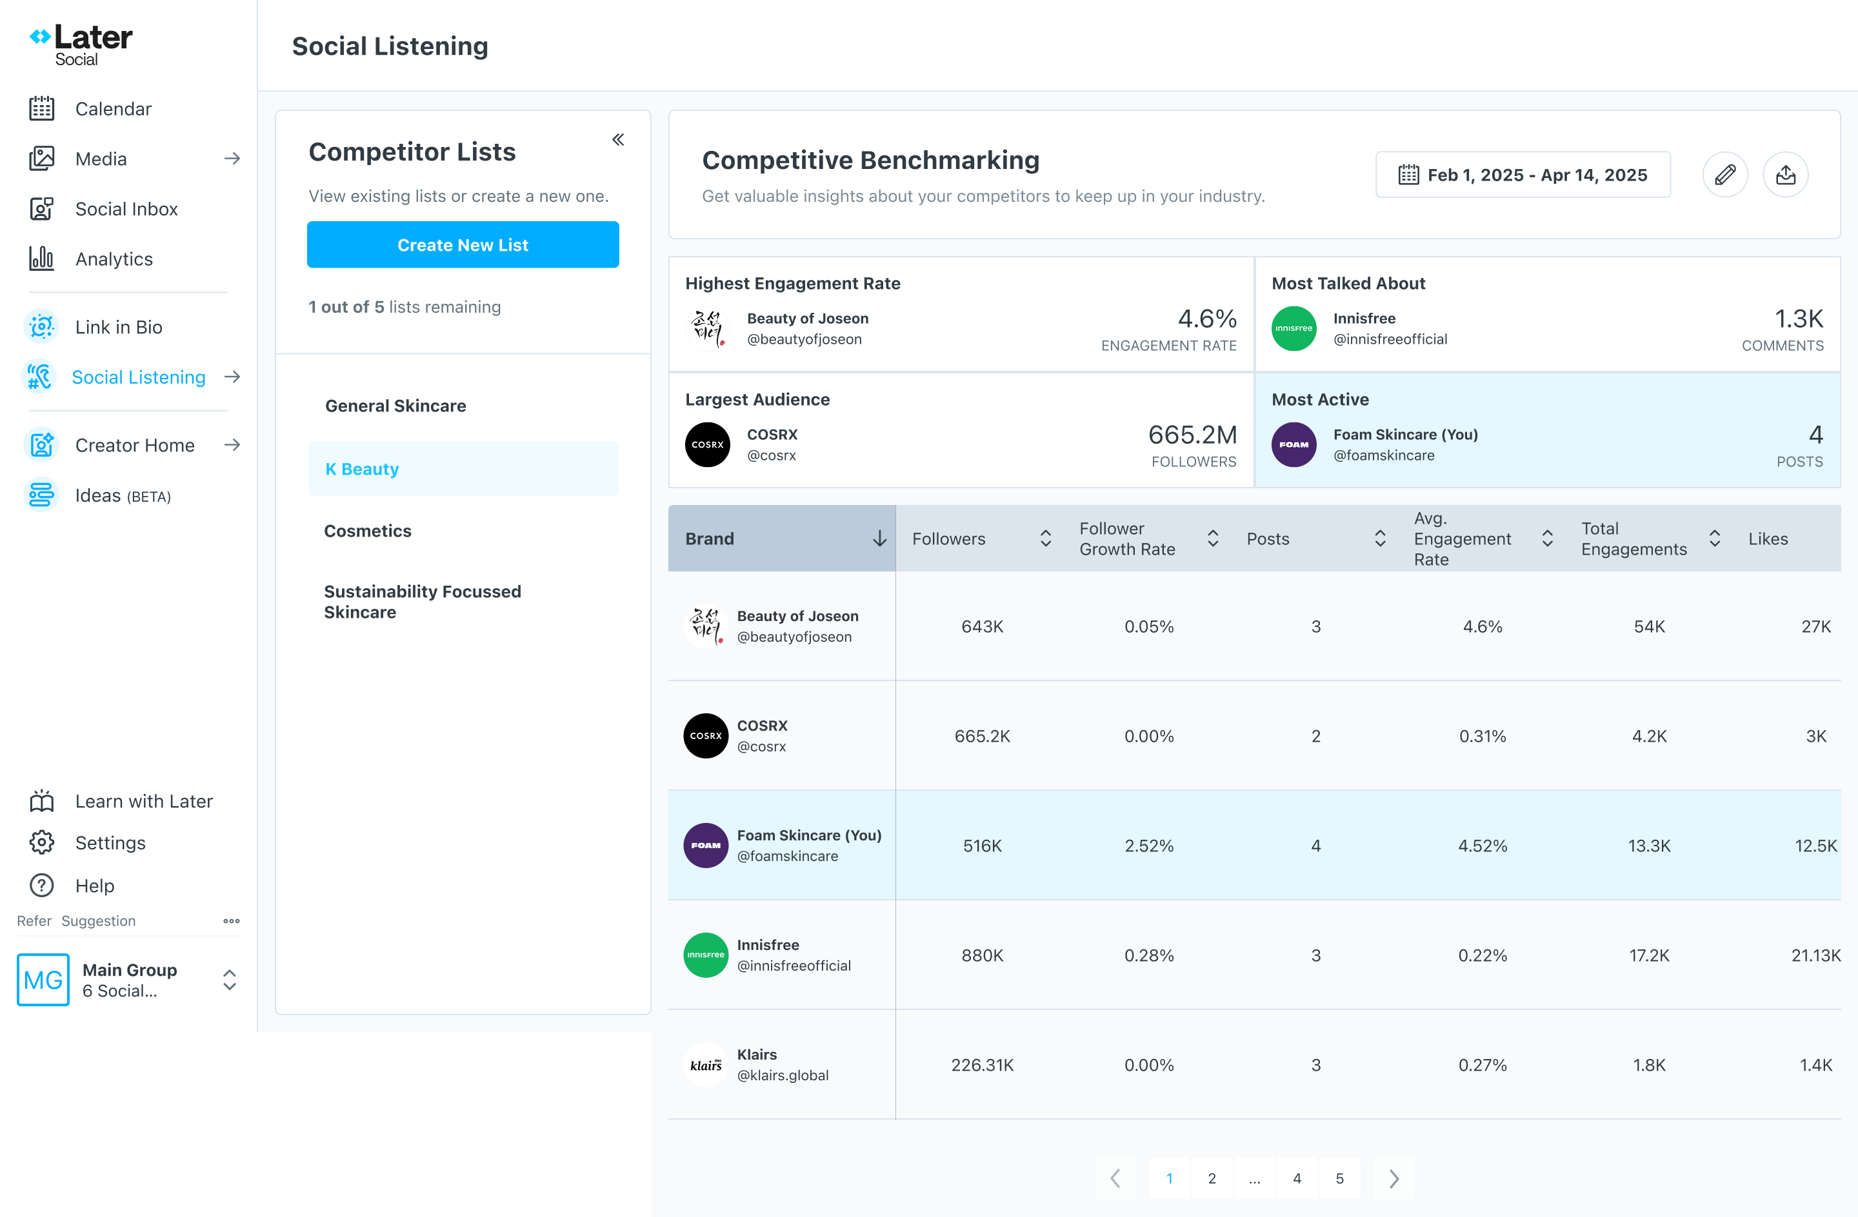
Task: Click the pencil edit icon
Action: point(1724,175)
